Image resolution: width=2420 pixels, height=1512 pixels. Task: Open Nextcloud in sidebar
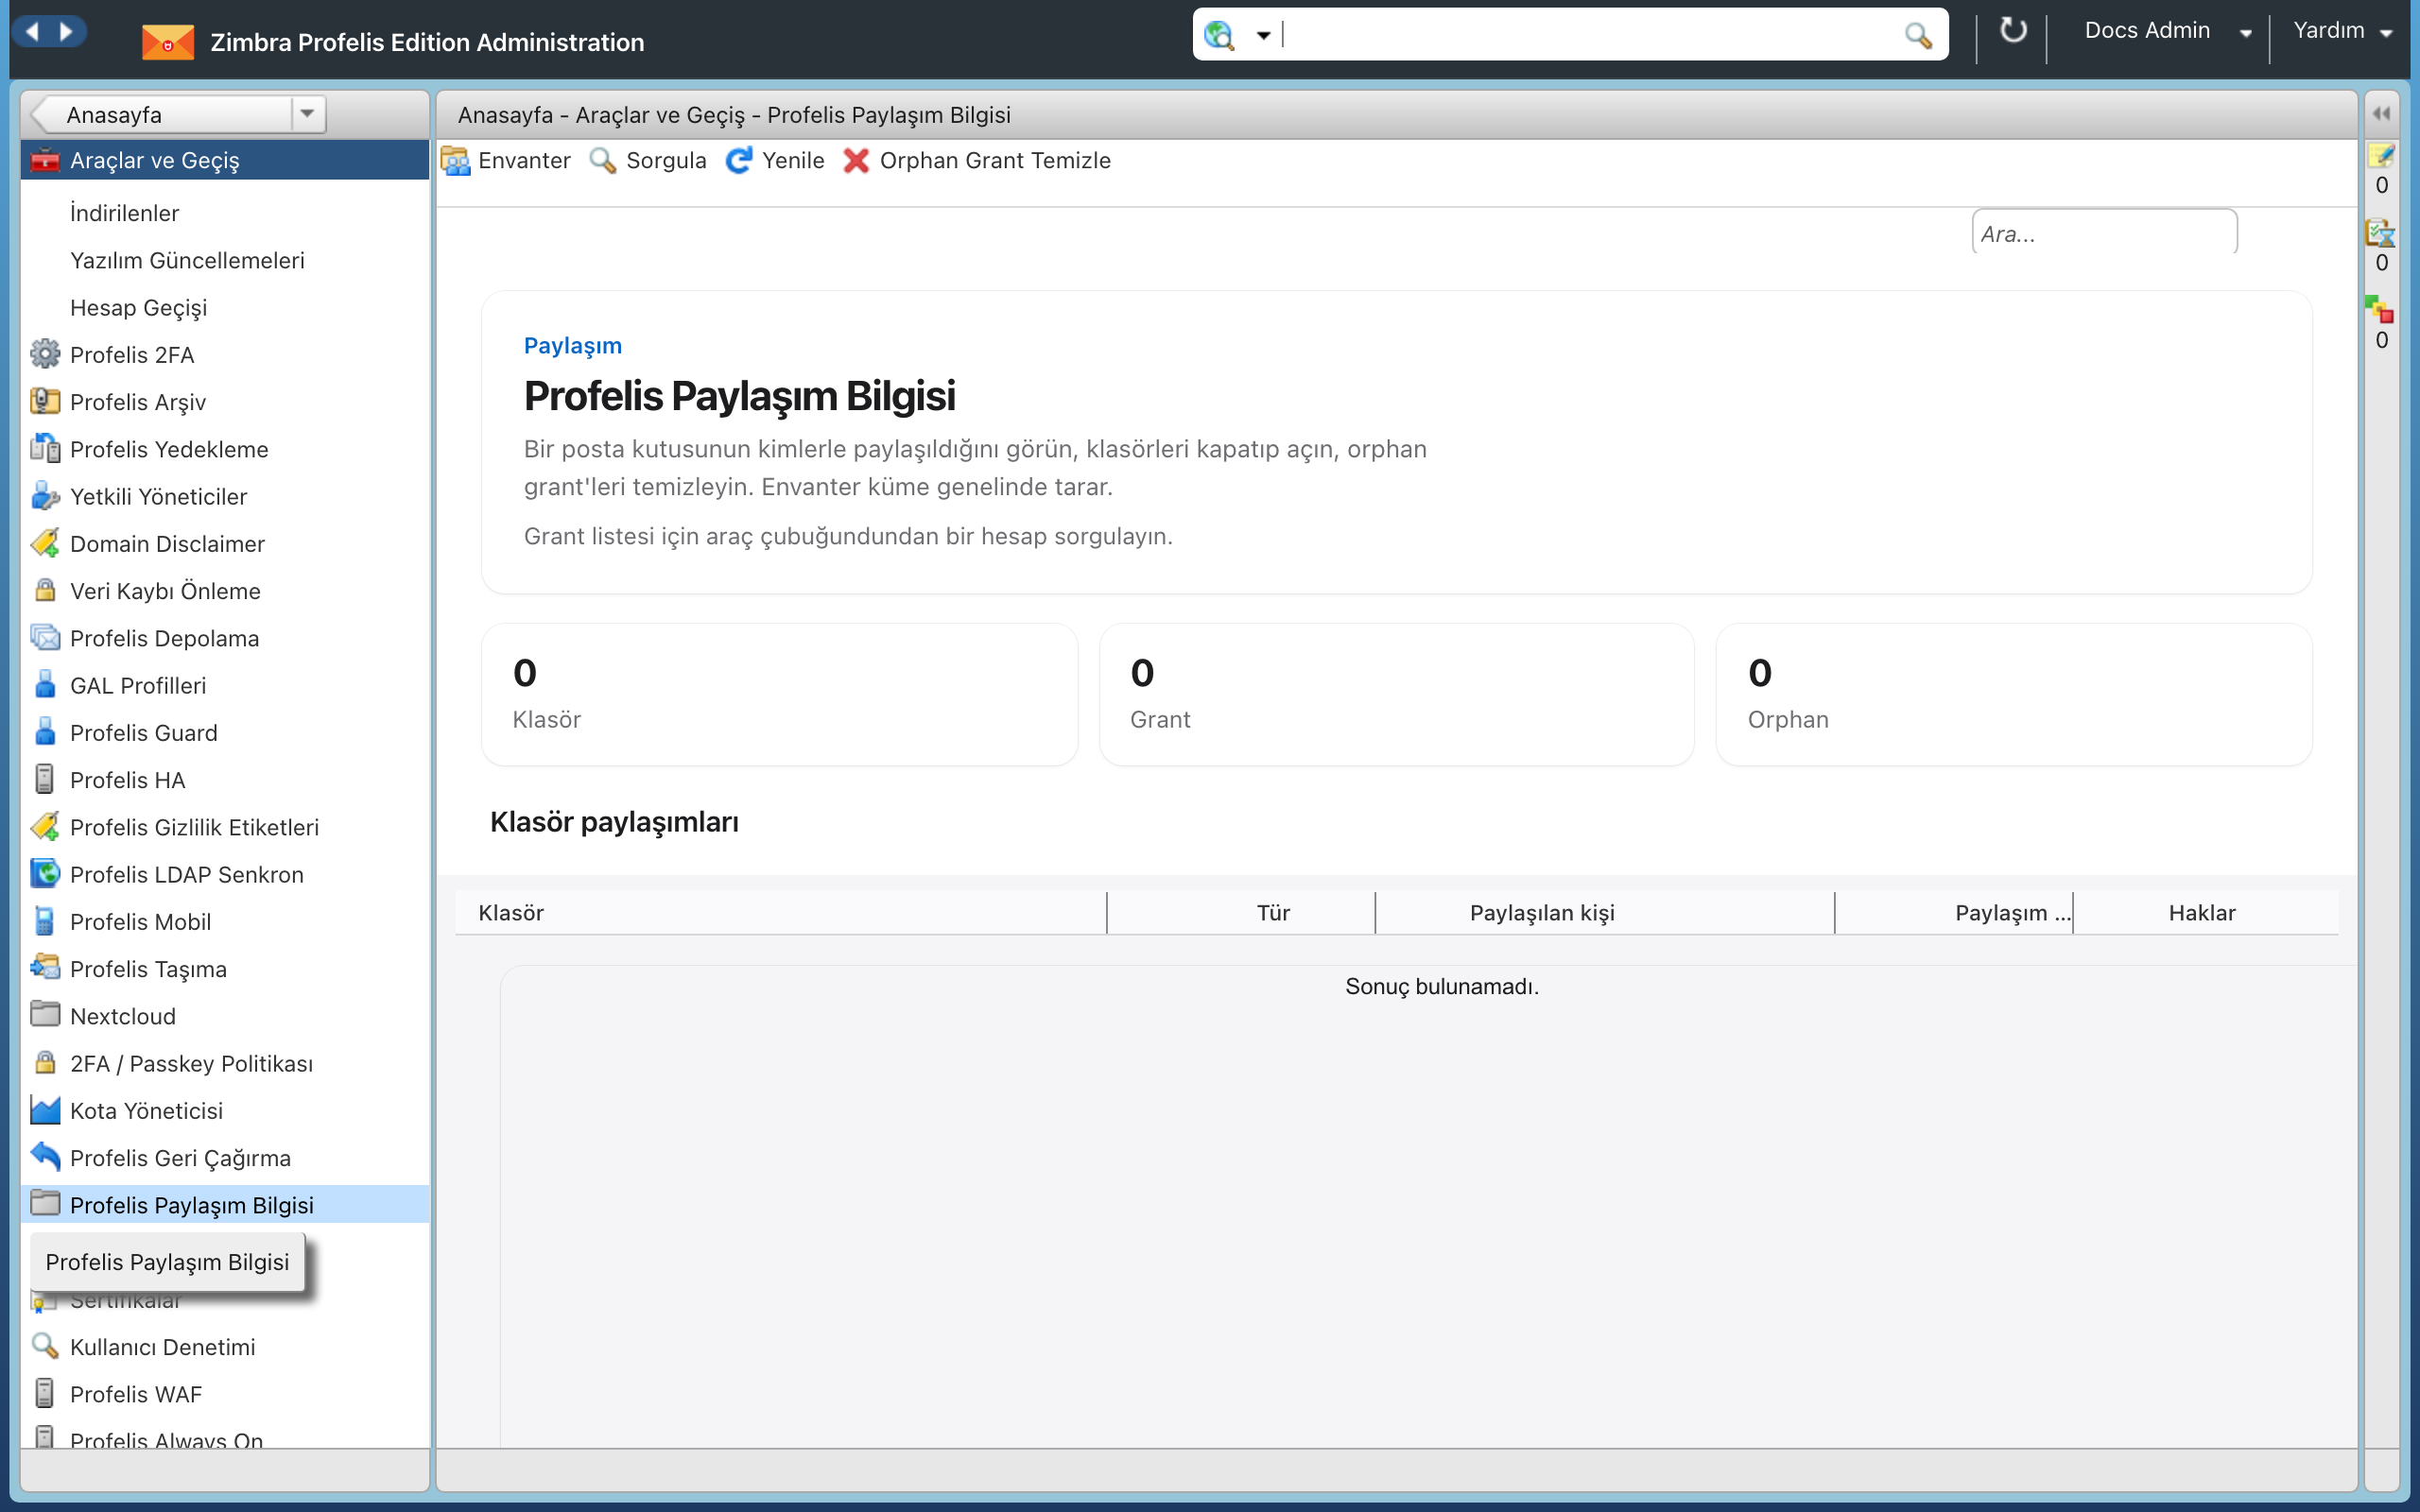click(122, 1016)
